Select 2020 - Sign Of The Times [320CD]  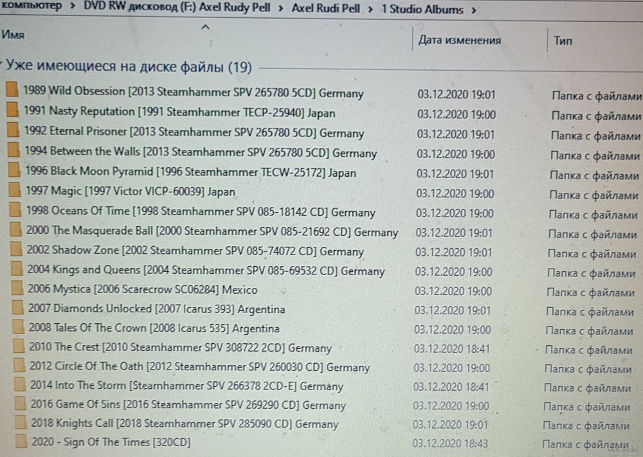click(111, 442)
